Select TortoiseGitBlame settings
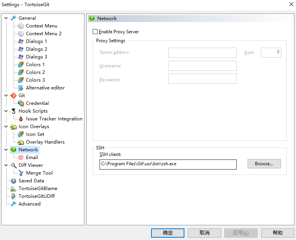This screenshot has height=240, width=296. click(38, 189)
